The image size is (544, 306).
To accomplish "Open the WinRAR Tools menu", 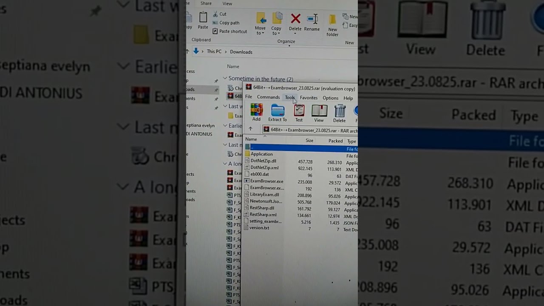I will pyautogui.click(x=290, y=97).
